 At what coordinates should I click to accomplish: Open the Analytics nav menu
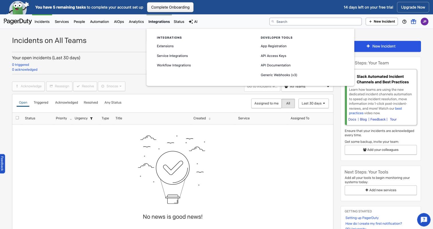click(136, 22)
